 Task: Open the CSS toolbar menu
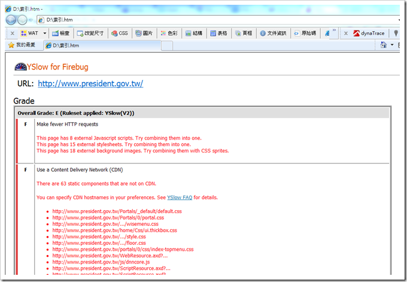pos(119,34)
